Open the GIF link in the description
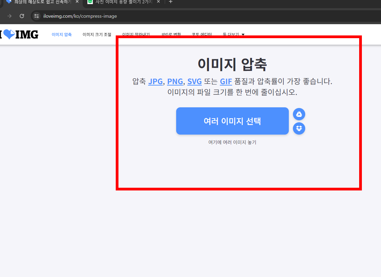 226,81
